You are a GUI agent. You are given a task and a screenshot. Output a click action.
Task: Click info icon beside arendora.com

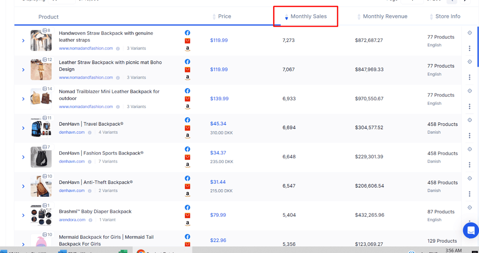click(x=90, y=220)
